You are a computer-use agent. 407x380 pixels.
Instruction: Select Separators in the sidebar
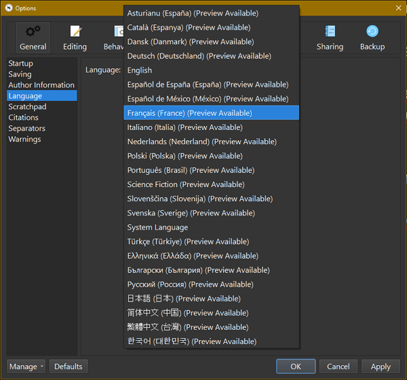pos(42,128)
